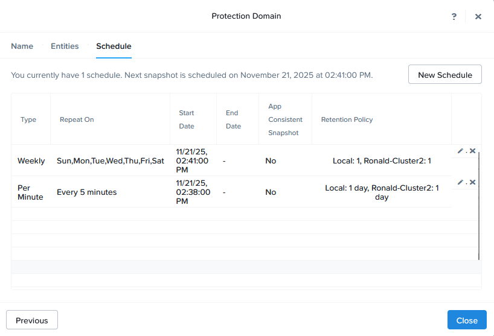The width and height of the screenshot is (494, 336).
Task: Click the End Date column header
Action: [233, 119]
